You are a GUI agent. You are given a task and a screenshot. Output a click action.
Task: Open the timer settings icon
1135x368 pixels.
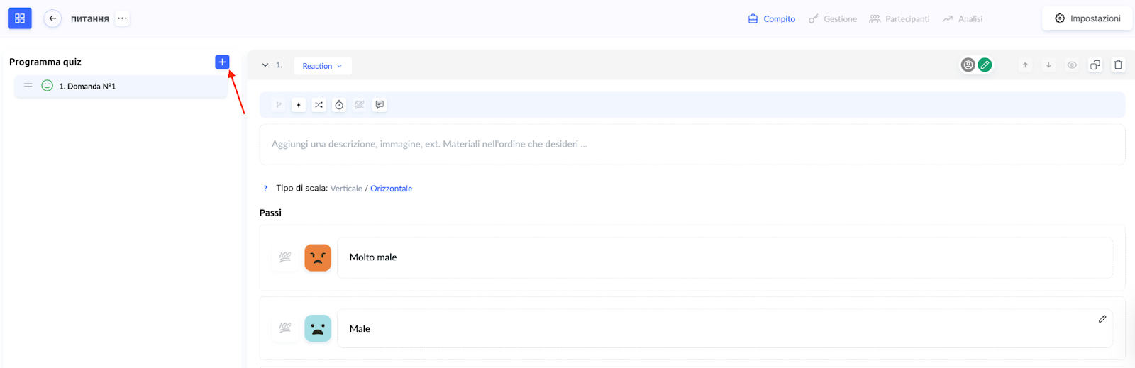coord(339,105)
